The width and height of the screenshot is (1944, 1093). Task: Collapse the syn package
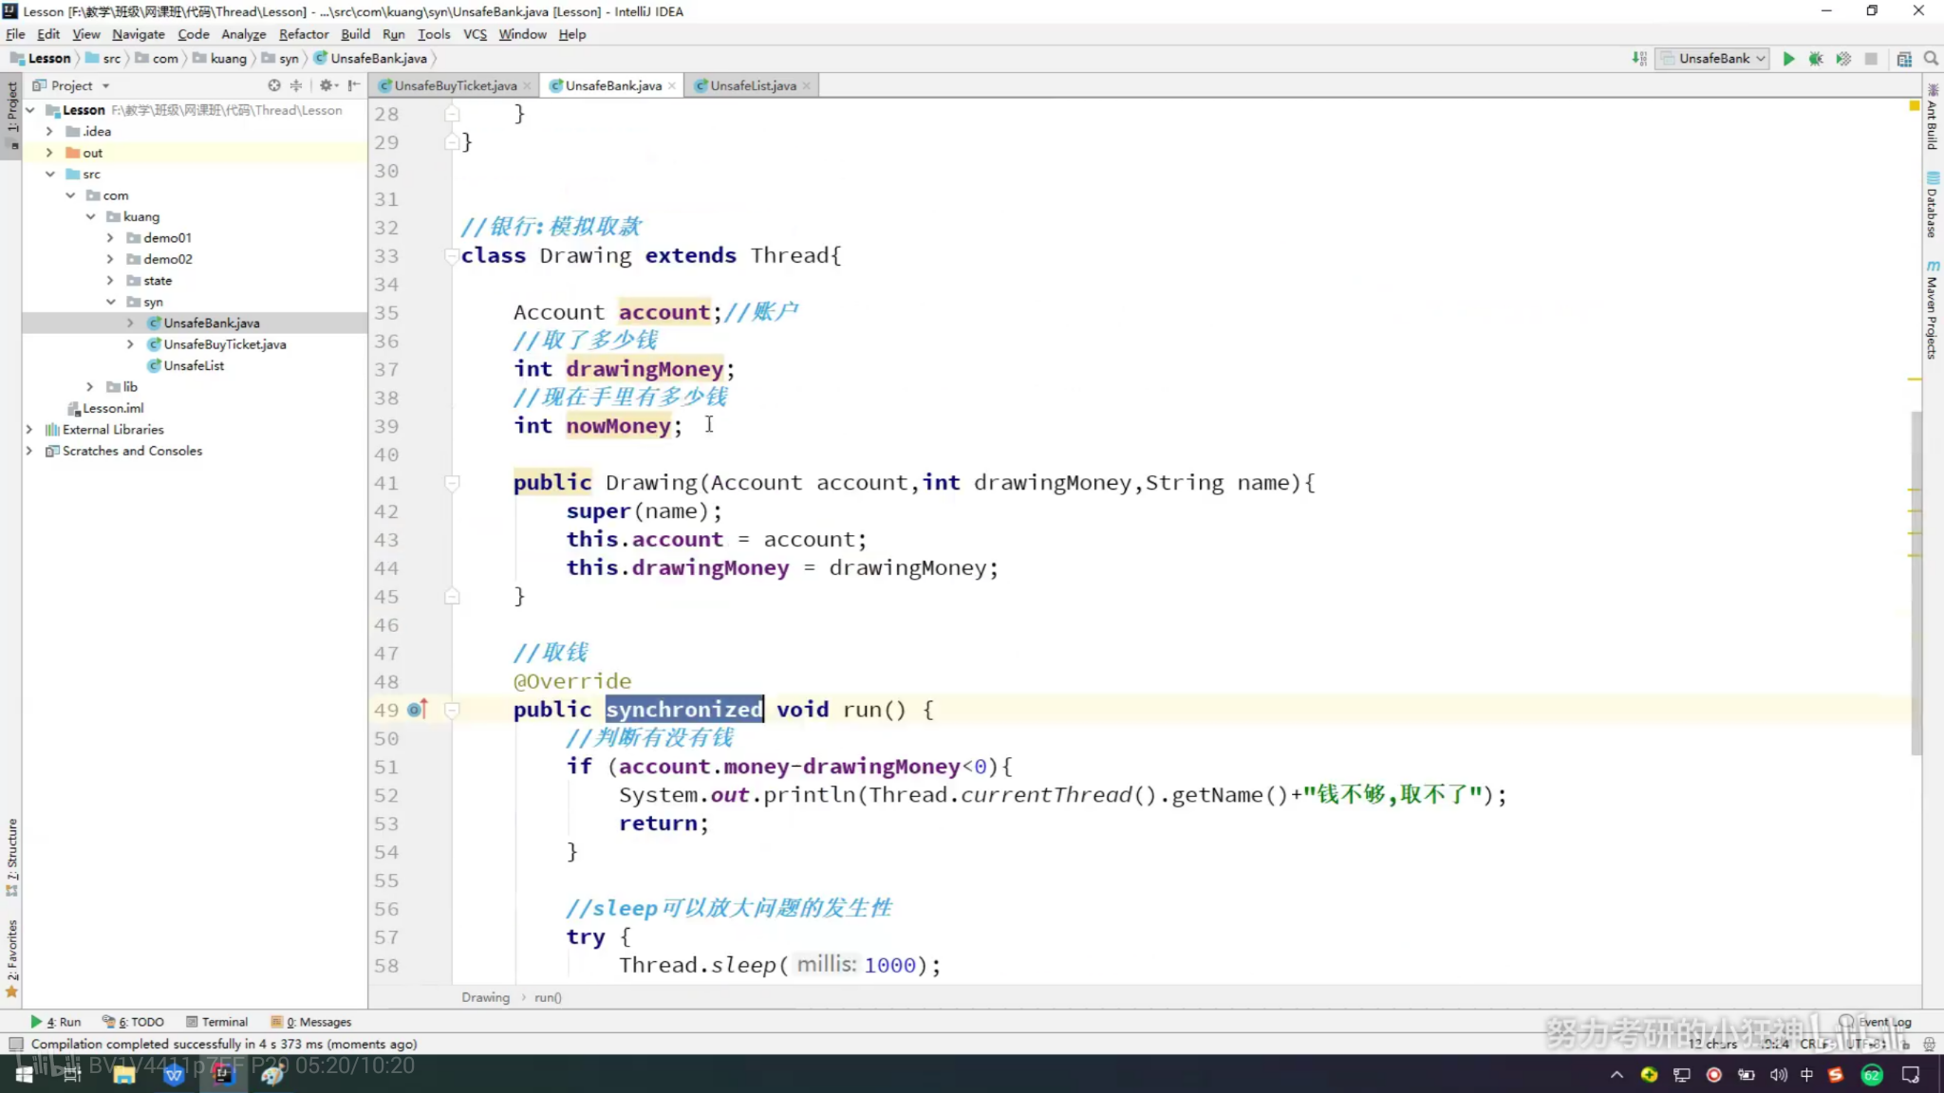(110, 302)
